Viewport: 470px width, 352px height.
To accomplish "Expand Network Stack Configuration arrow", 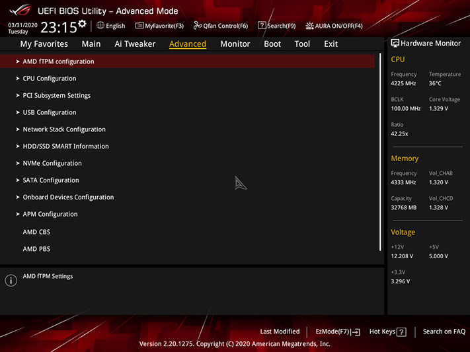I will [18, 129].
